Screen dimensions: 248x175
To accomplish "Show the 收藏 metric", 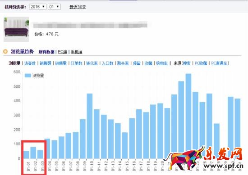I will tap(148, 63).
